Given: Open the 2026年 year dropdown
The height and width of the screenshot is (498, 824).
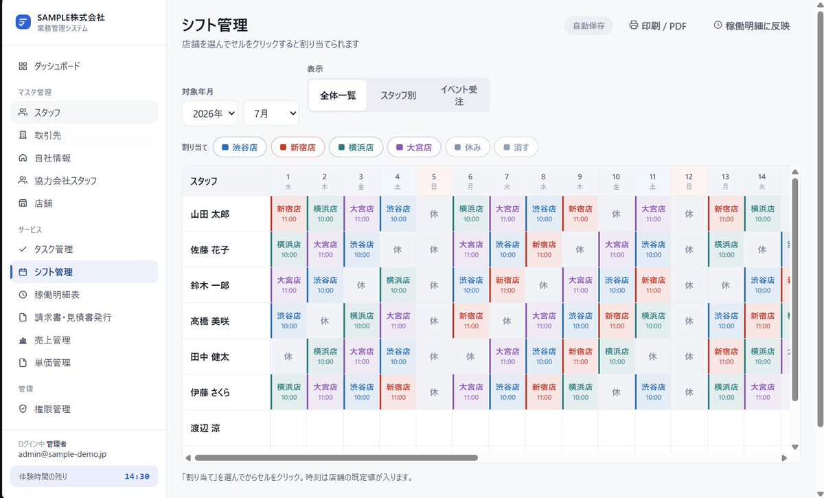Looking at the screenshot, I should (209, 113).
